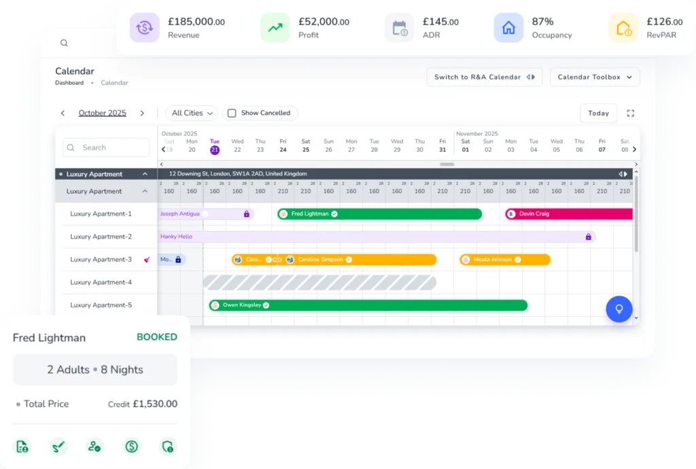Open the guest verification person icon on booking card
This screenshot has width=696, height=469.
point(94,447)
